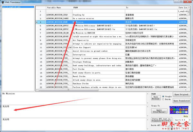
Task: Click Paste API text to Translate button
Action: (161, 120)
